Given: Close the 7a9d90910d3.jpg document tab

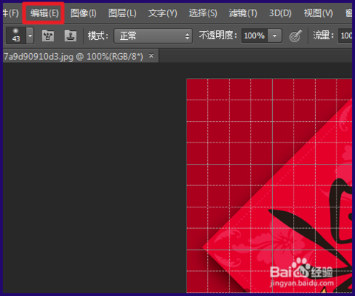Looking at the screenshot, I should click(x=152, y=56).
